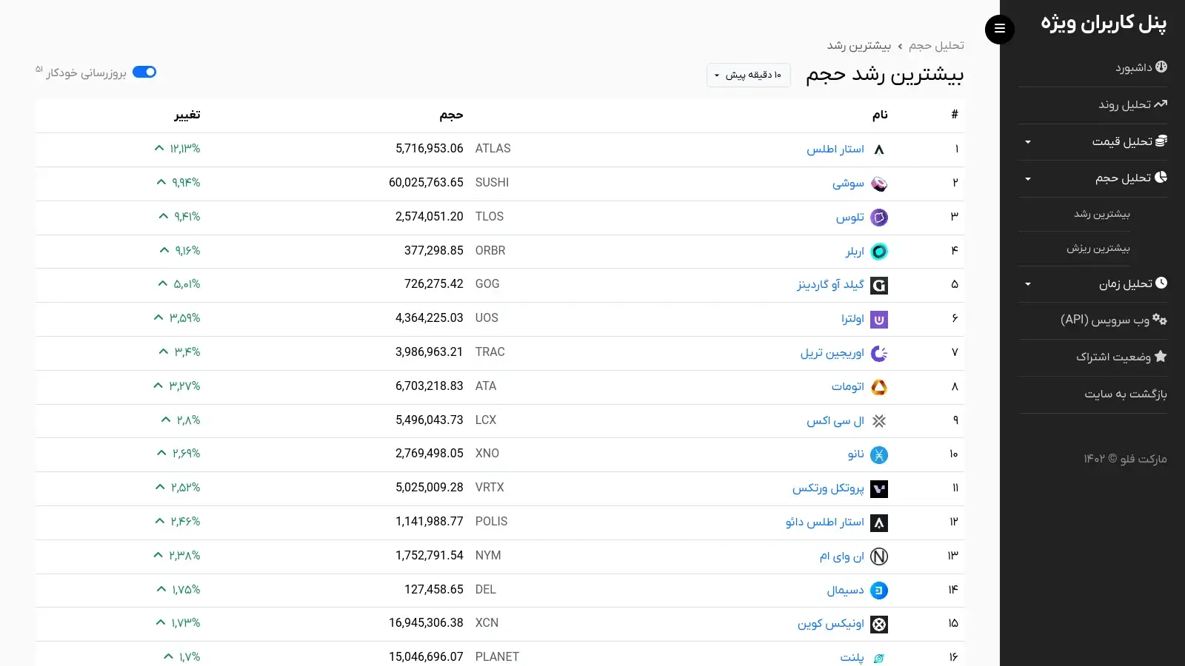
Task: Click the نام column header
Action: (880, 115)
